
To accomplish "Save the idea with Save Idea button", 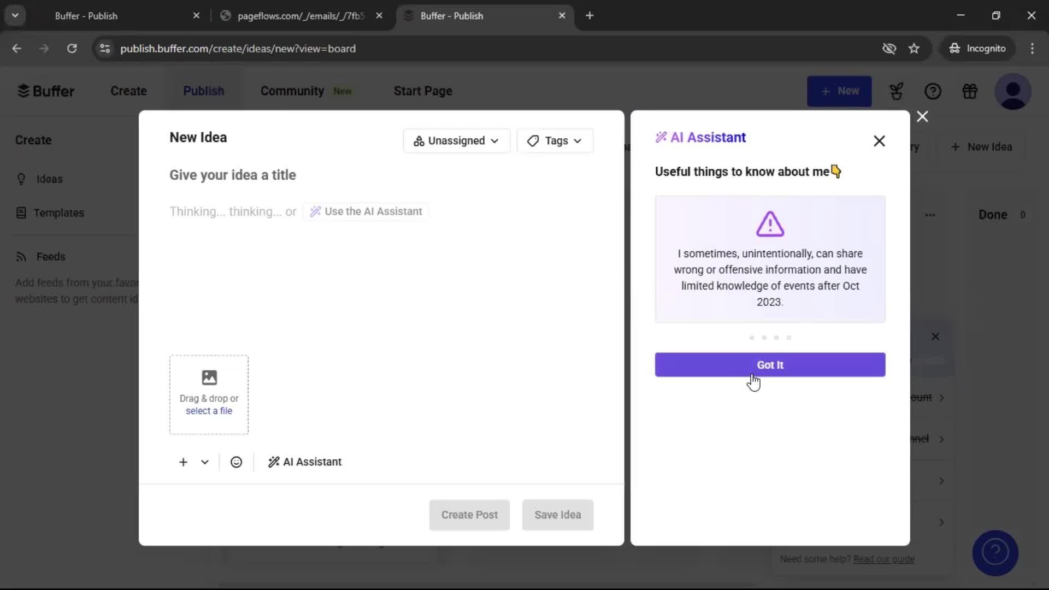I will [557, 515].
